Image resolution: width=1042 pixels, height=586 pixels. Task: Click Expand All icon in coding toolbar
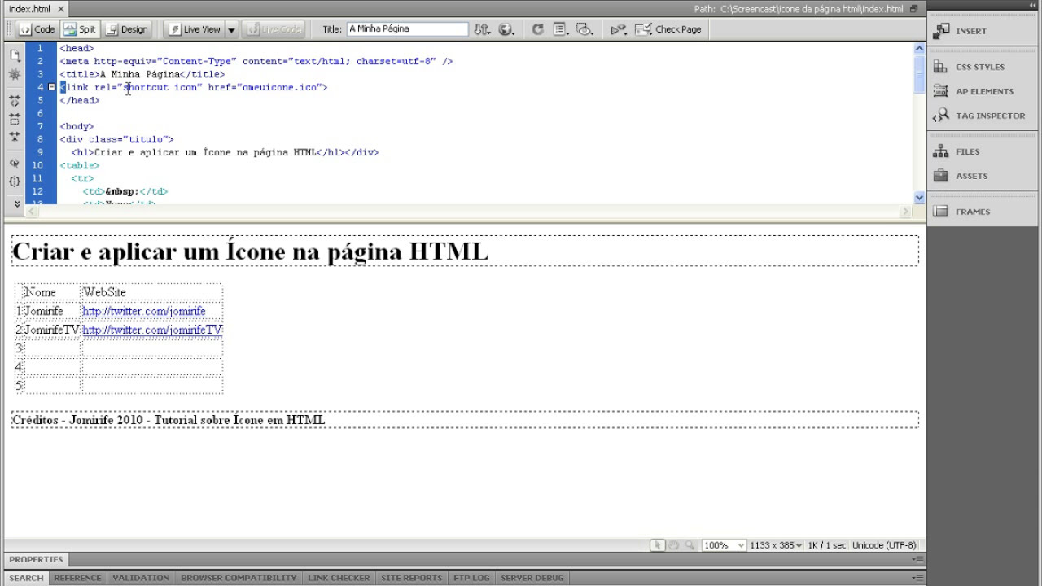[x=15, y=137]
